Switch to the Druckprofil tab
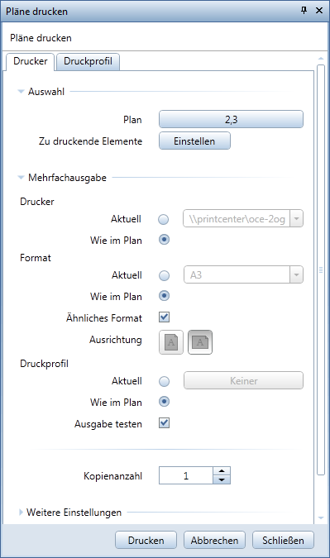Viewport: 330px width, 558px height. [x=88, y=61]
